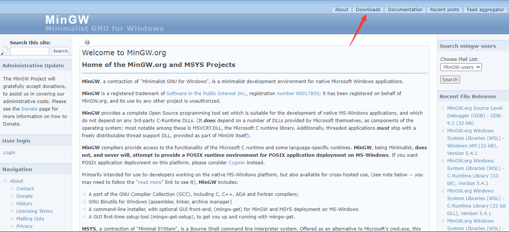
Task: Open the Donate navigation item
Action: pos(25,196)
